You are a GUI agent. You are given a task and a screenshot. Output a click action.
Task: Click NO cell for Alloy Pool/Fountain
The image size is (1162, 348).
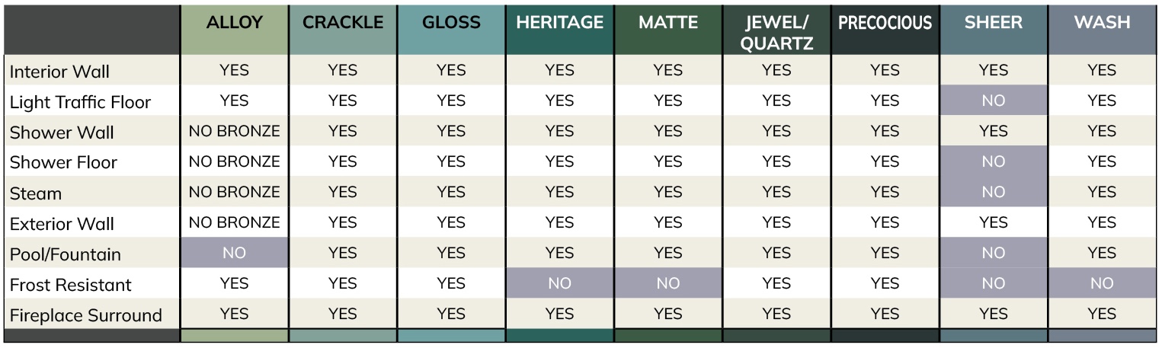tap(234, 253)
